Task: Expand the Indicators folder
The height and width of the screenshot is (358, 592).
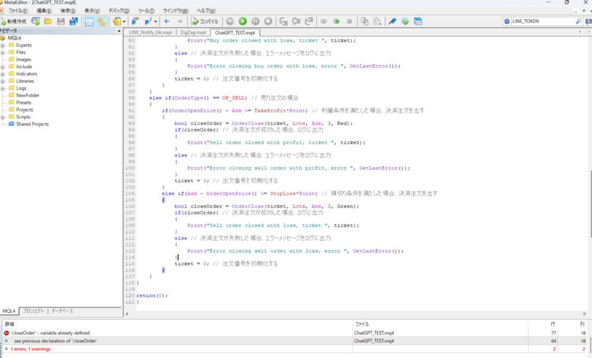Action: tap(3, 74)
